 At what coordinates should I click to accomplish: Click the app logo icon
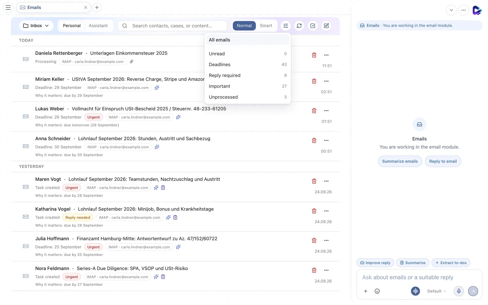click(x=477, y=10)
